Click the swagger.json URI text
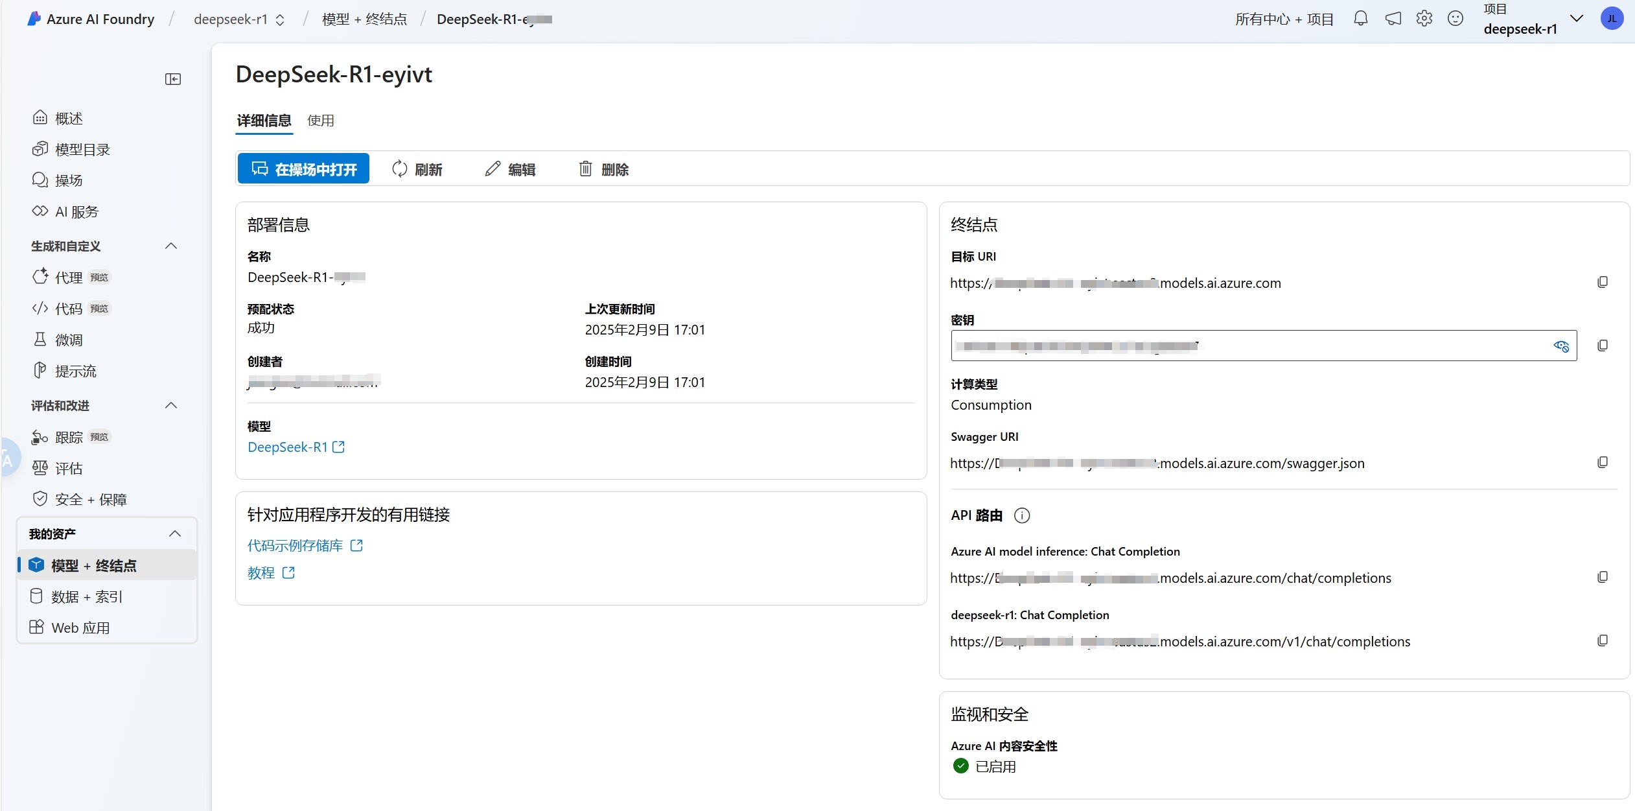This screenshot has height=811, width=1635. [x=1157, y=464]
